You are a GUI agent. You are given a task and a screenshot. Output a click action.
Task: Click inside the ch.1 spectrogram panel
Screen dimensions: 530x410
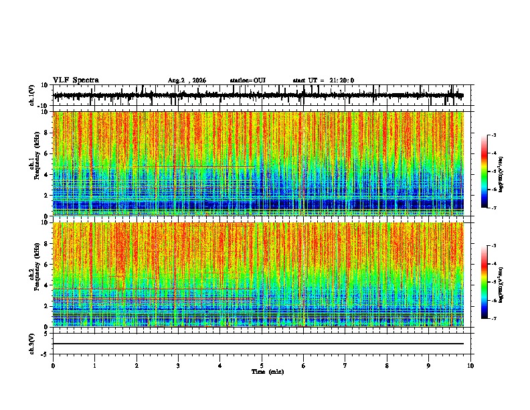click(258, 163)
